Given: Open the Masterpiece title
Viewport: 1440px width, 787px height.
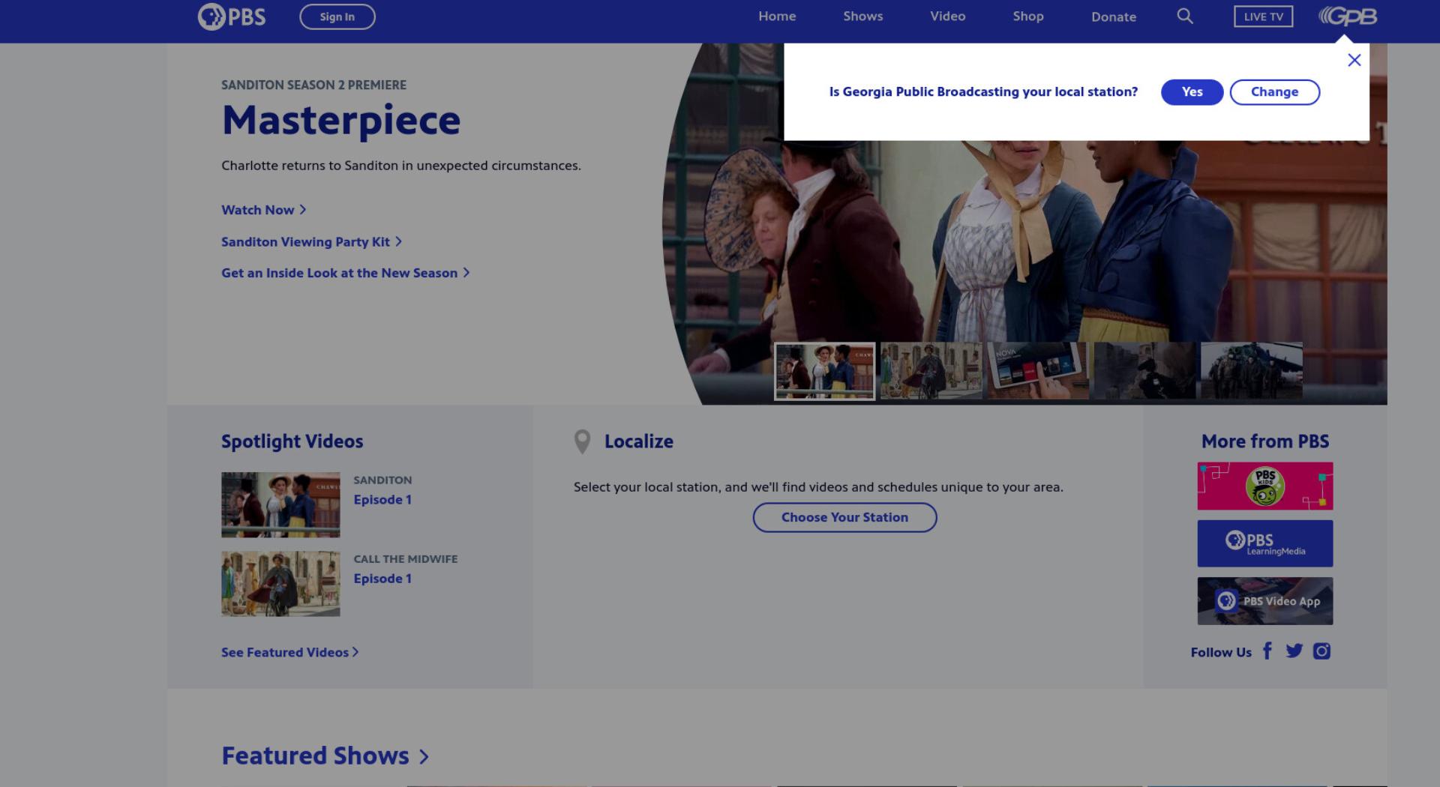Looking at the screenshot, I should (341, 120).
